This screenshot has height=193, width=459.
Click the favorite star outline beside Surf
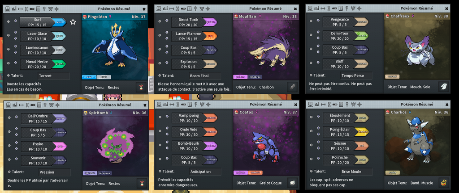coord(73,22)
